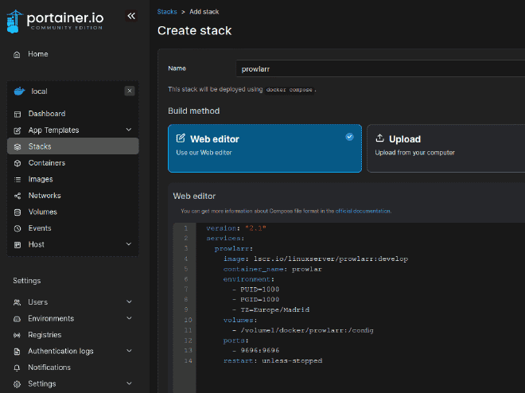
Task: Select the Web editor build method
Action: pyautogui.click(x=265, y=148)
